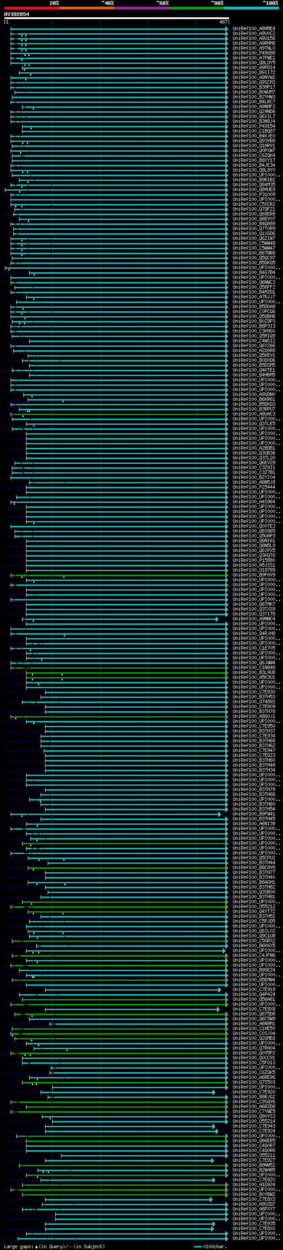Click the green ~80% identity legend segment
283x1250 pixels.
pyautogui.click(x=196, y=8)
